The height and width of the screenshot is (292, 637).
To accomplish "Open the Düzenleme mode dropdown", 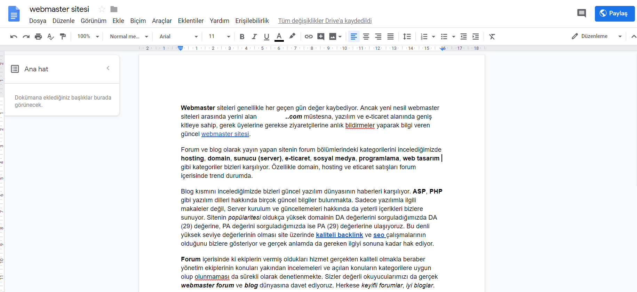I will point(597,36).
